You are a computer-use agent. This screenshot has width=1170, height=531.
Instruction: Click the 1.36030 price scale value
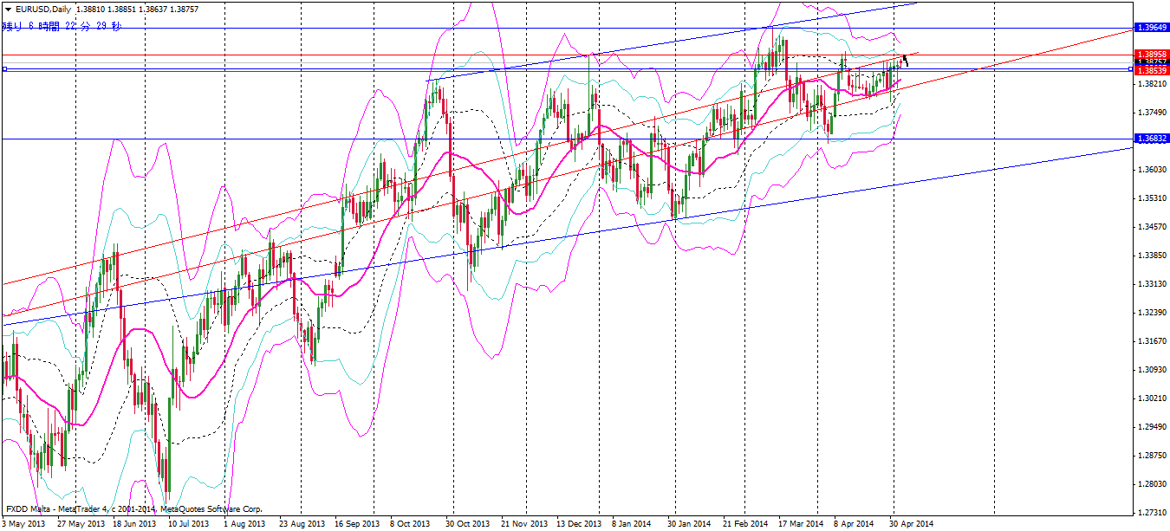(1152, 170)
